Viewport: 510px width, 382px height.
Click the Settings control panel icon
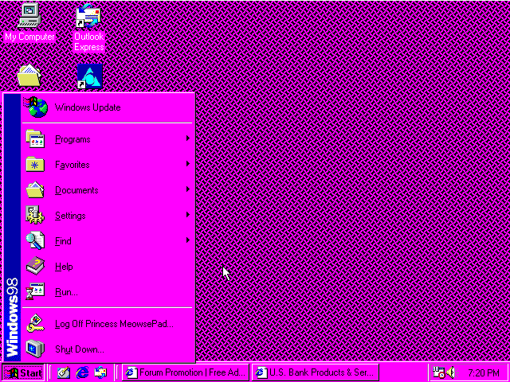tap(35, 215)
